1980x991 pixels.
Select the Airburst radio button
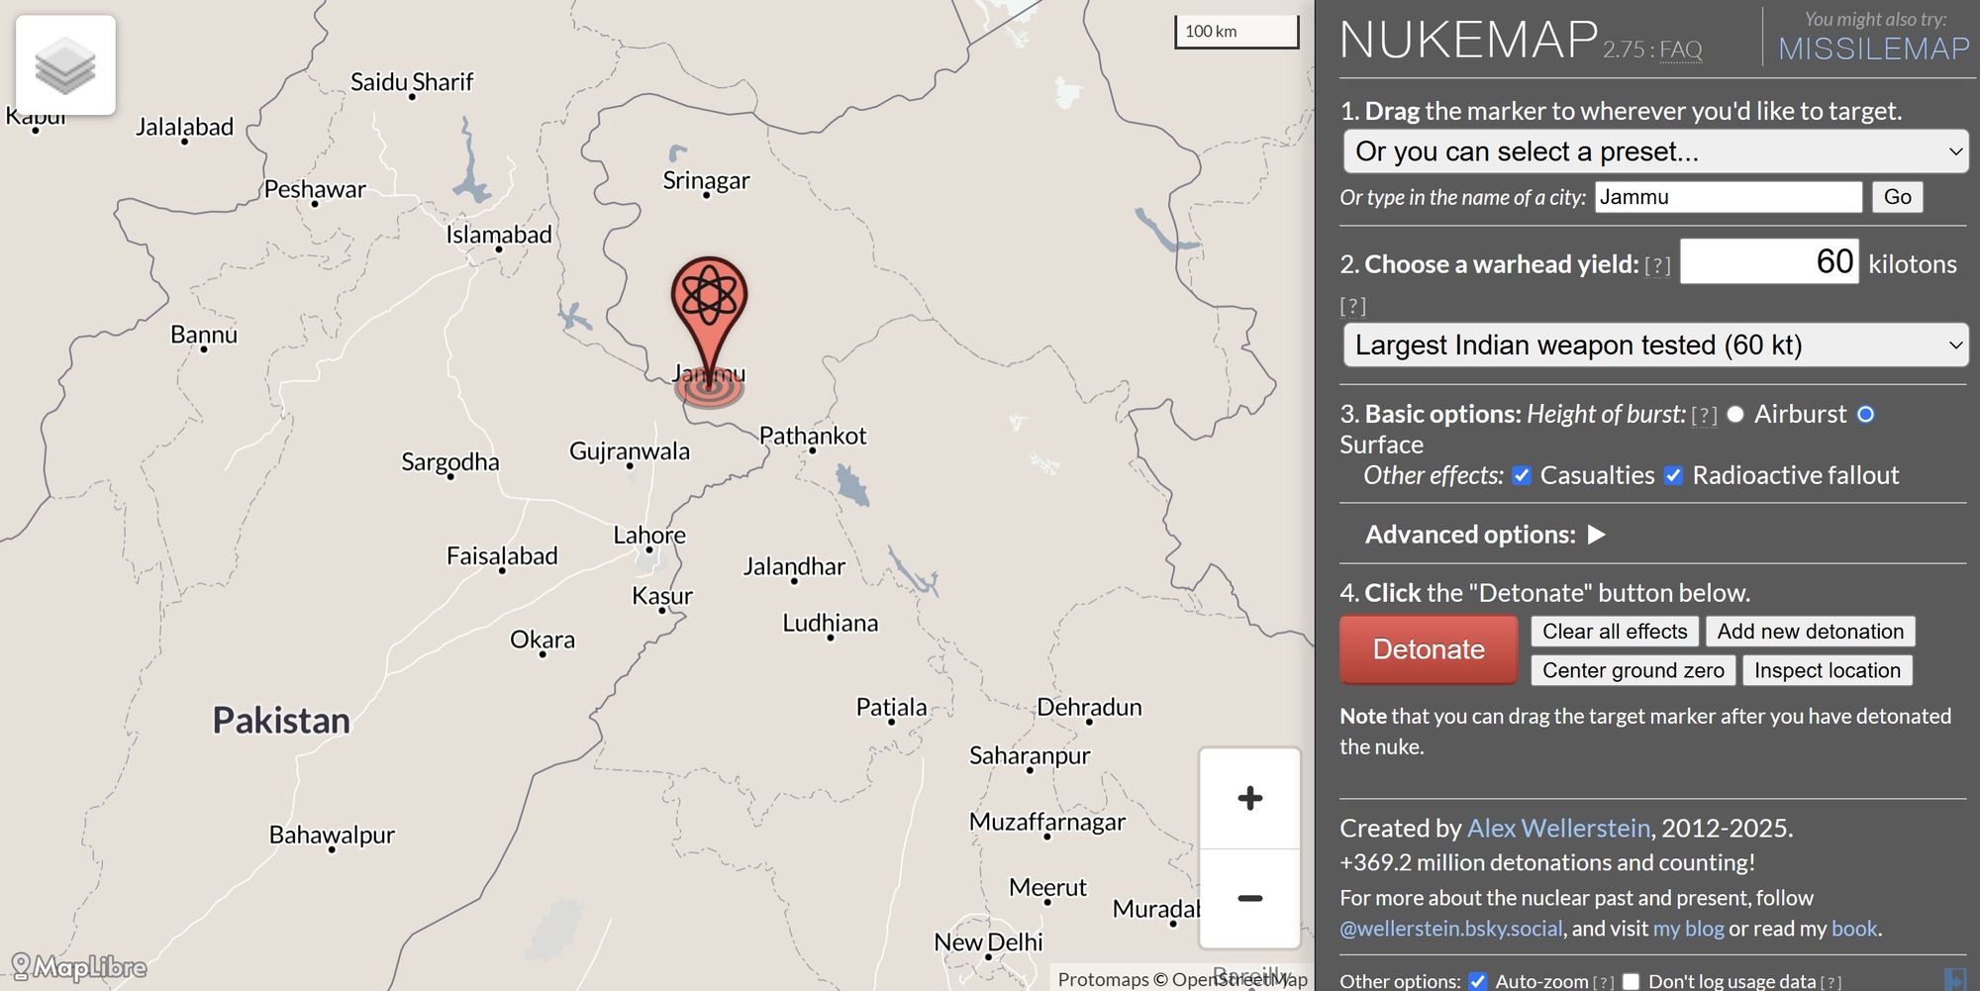pyautogui.click(x=1735, y=415)
